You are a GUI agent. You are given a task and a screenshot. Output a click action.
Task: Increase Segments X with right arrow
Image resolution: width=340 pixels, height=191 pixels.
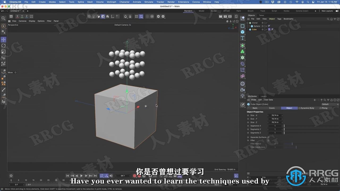coord(282,126)
